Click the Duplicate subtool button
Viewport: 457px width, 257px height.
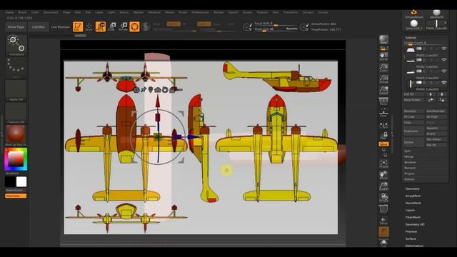tap(414, 131)
